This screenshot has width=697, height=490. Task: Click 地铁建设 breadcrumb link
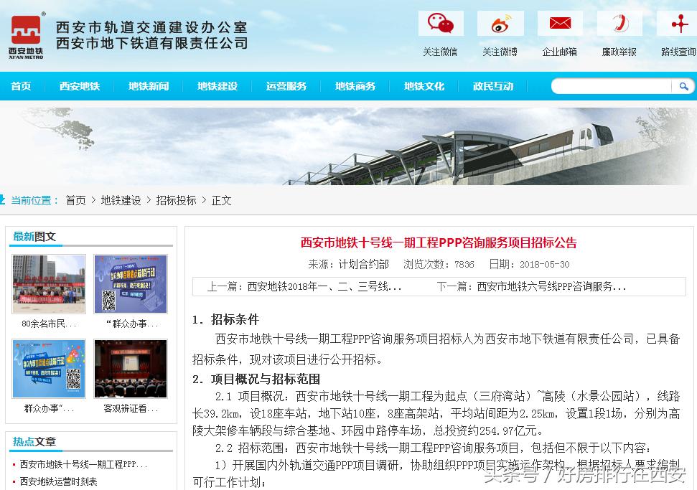click(121, 200)
